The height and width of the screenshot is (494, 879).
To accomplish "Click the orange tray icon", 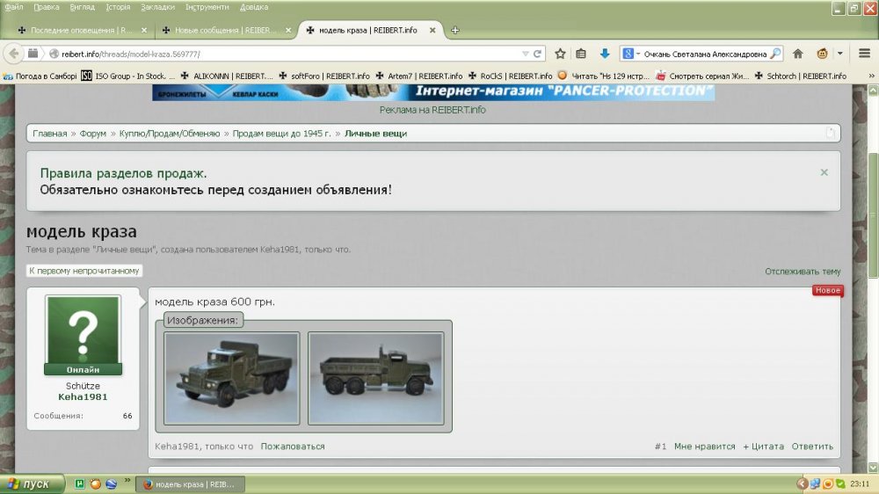I will [828, 484].
